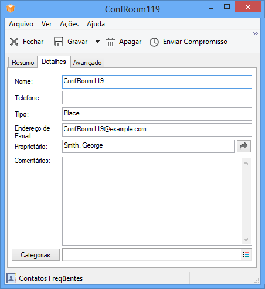Viewport: 265px width, 289px height.
Task: Click the Fechar toolbar label
Action: 33,42
